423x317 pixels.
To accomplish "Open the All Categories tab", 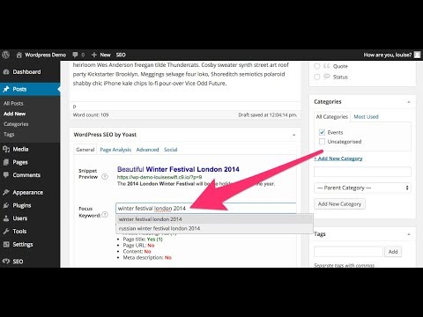I will click(x=331, y=117).
